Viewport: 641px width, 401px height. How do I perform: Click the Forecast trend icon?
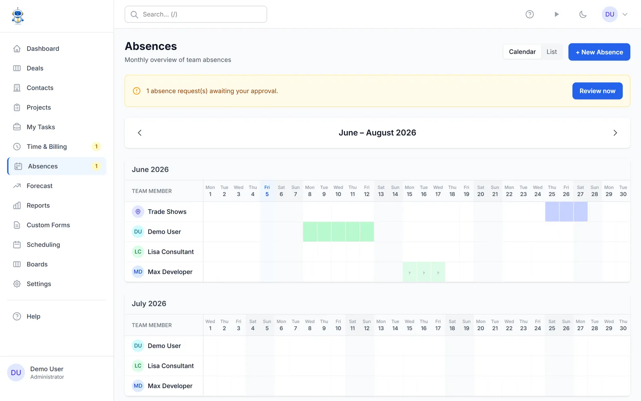click(17, 186)
